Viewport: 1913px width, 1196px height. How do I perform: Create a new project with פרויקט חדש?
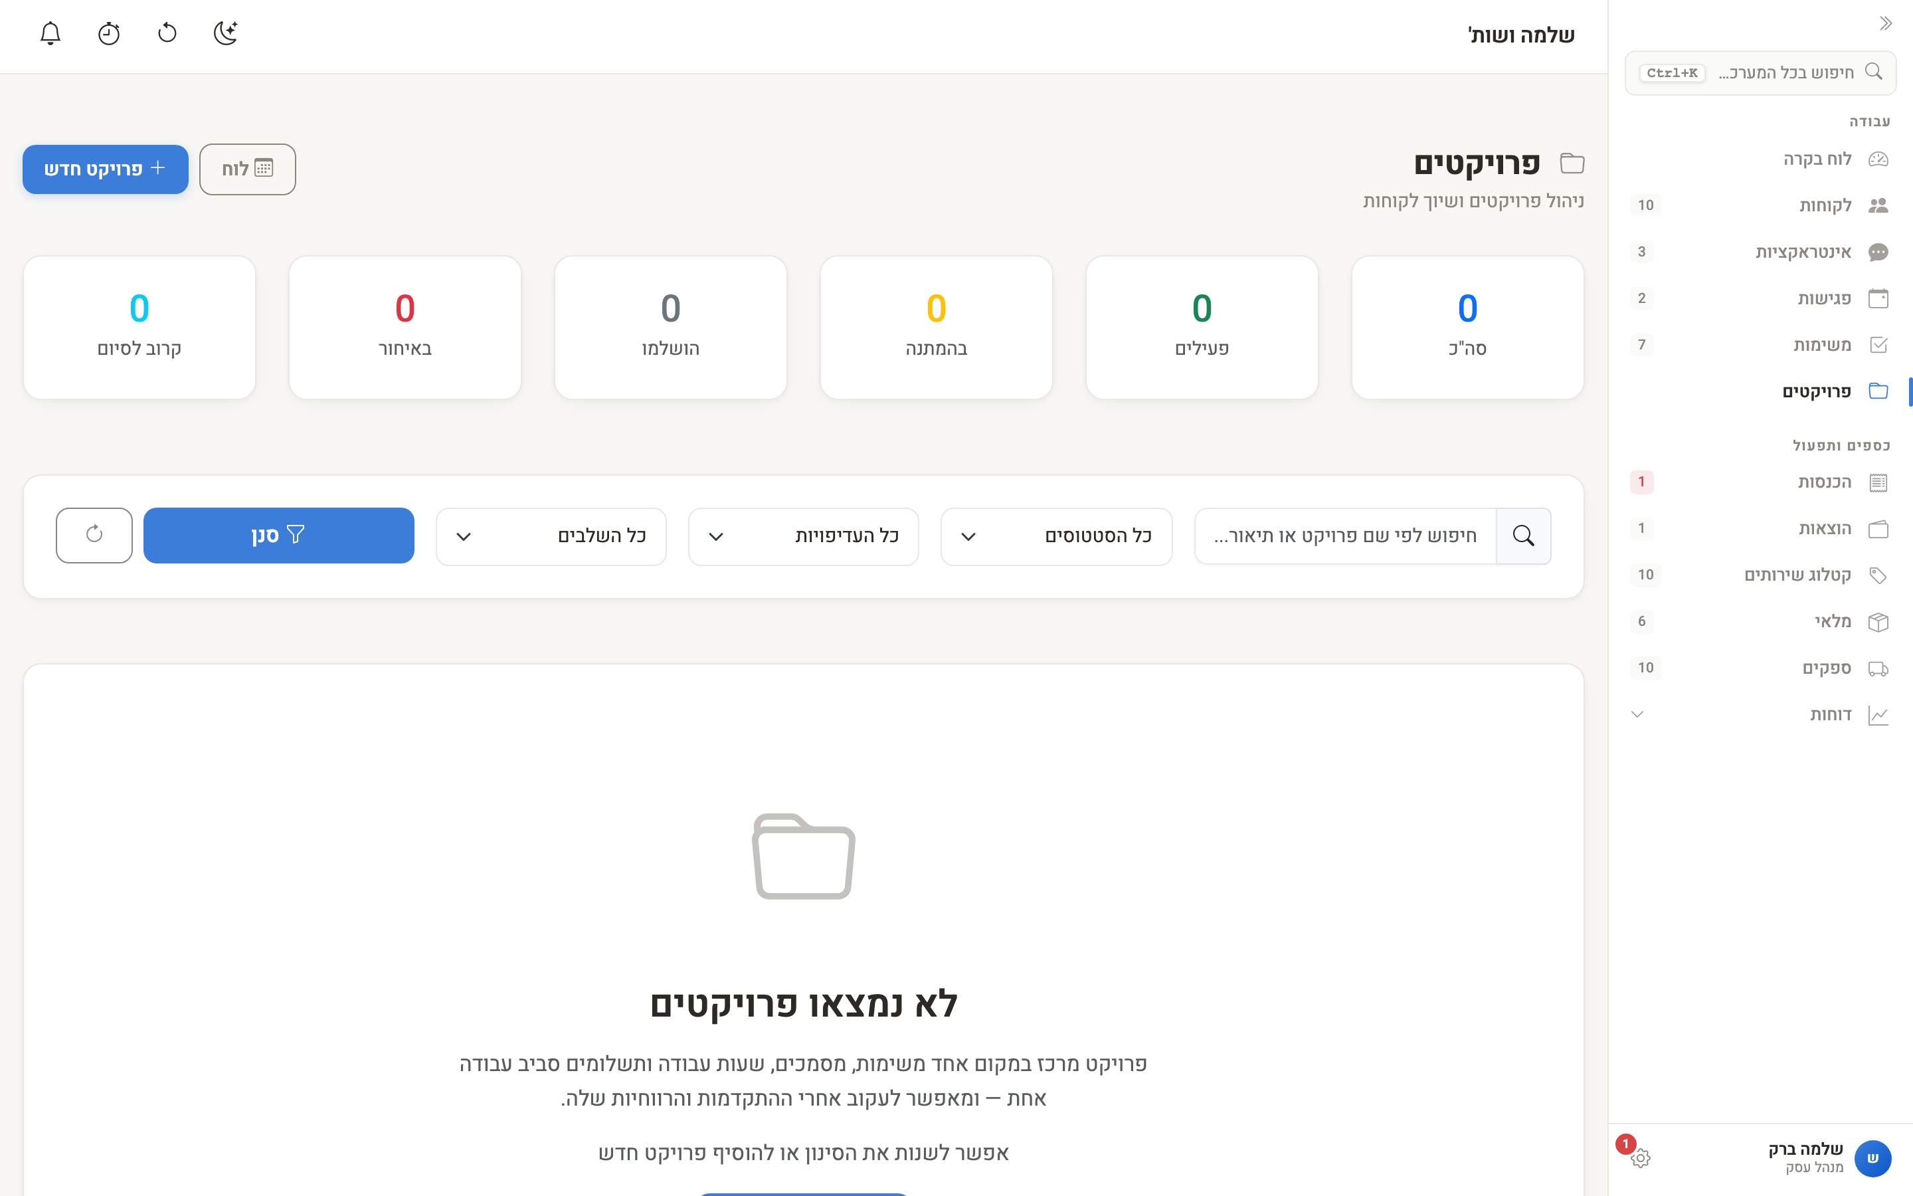point(105,169)
